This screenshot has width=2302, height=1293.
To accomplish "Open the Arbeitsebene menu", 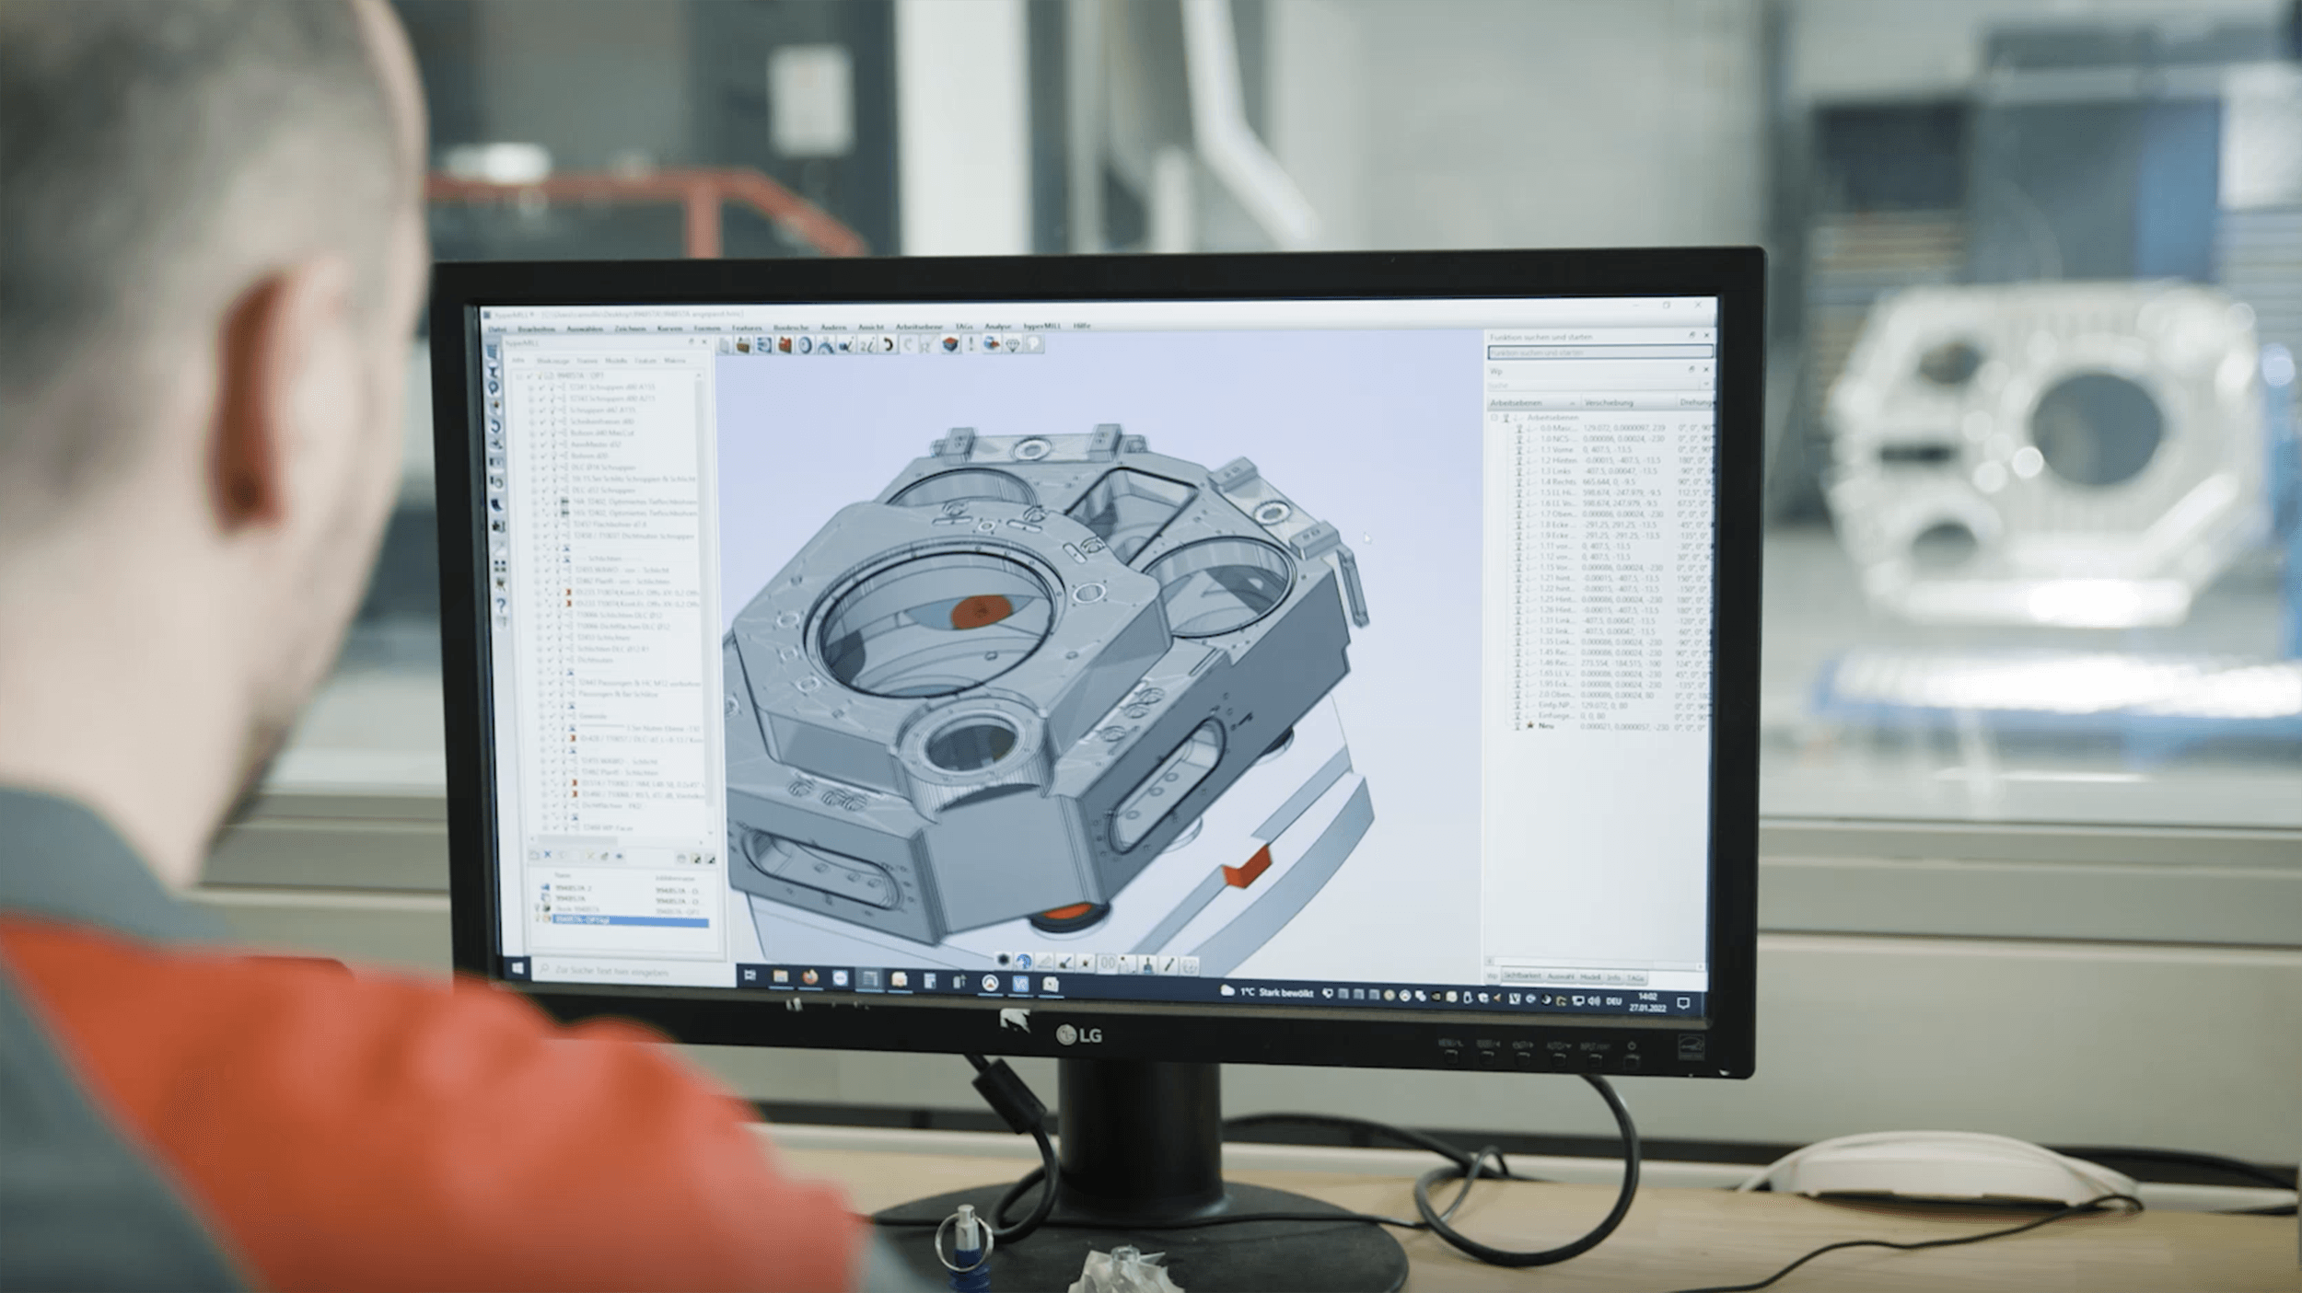I will point(919,327).
